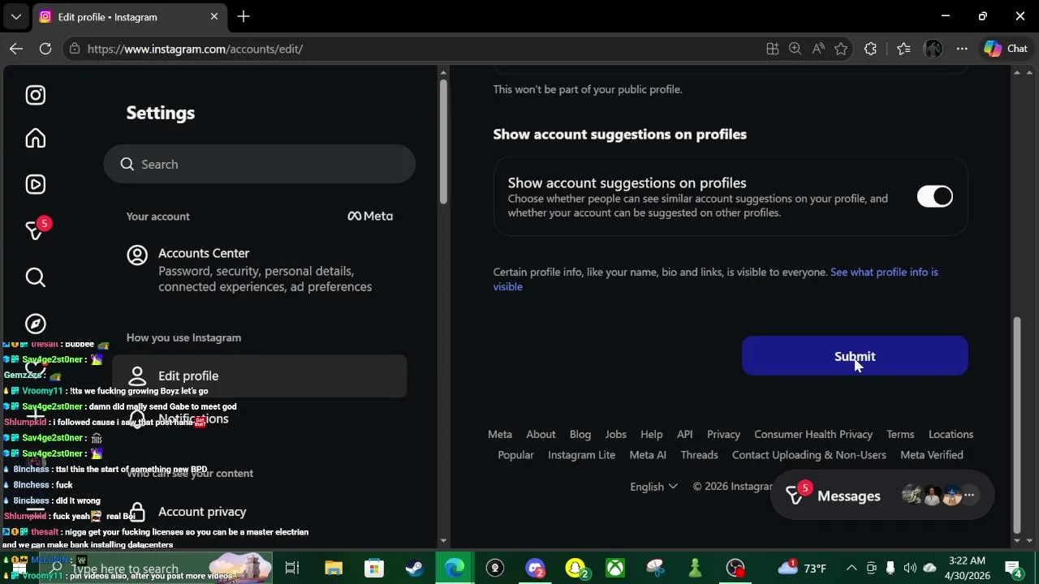Open the API footer link
1039x584 pixels.
pyautogui.click(x=685, y=434)
